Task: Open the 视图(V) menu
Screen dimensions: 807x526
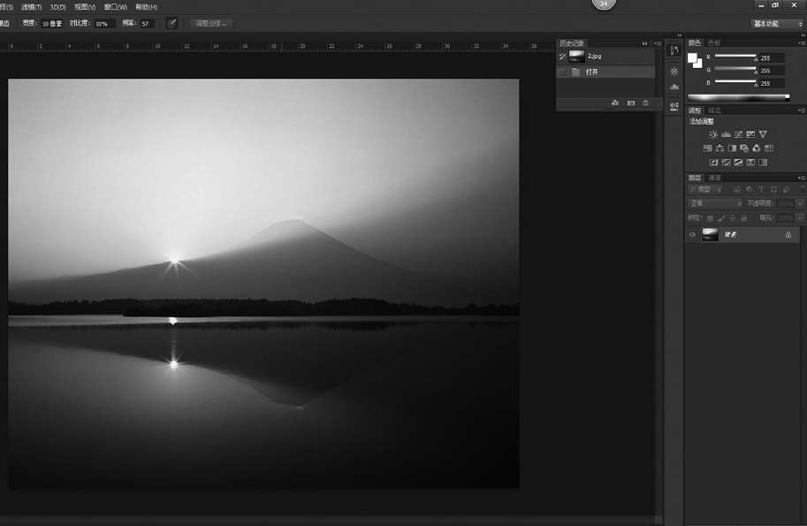Action: click(x=86, y=7)
